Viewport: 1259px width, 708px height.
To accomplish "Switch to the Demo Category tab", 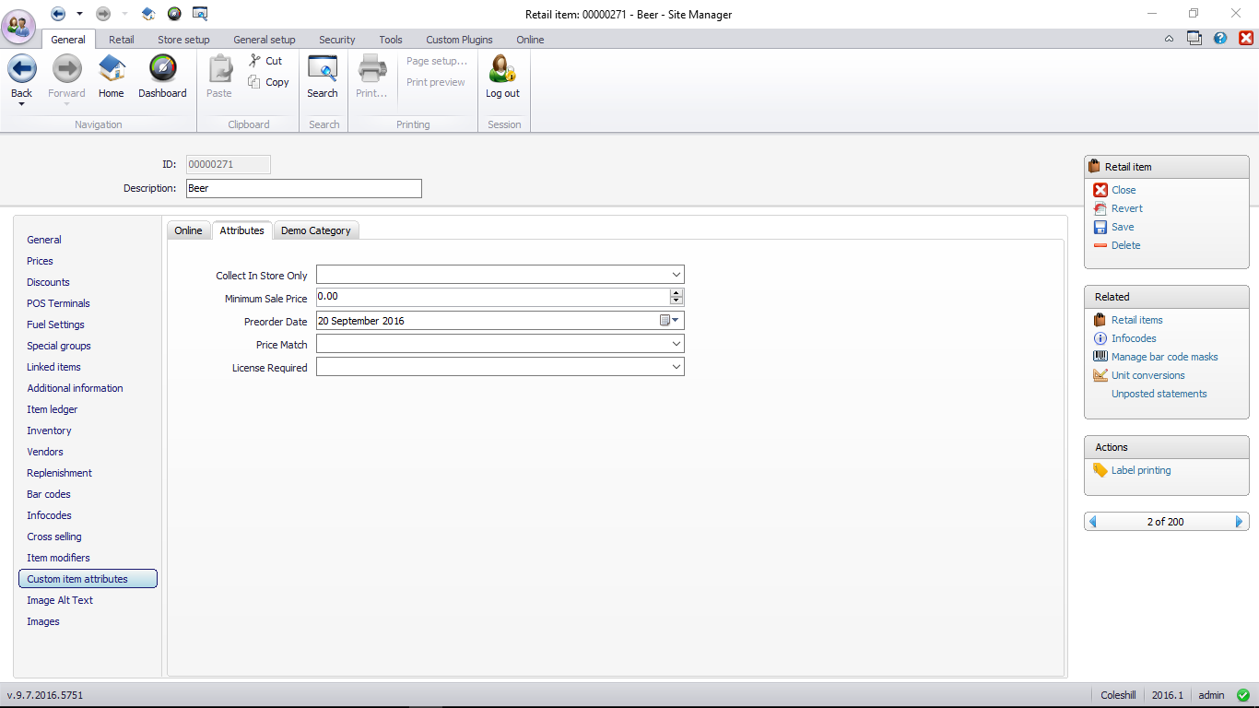I will pos(315,230).
